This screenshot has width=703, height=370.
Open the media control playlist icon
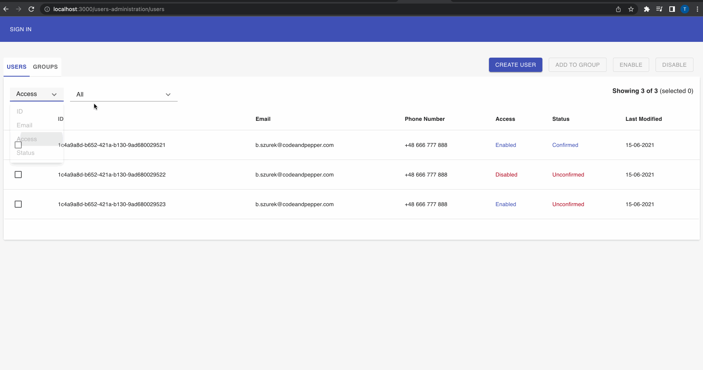click(659, 9)
